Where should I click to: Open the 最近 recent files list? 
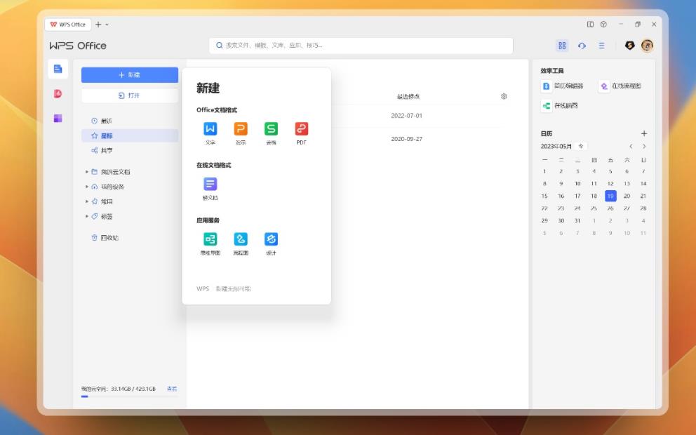tap(130, 121)
